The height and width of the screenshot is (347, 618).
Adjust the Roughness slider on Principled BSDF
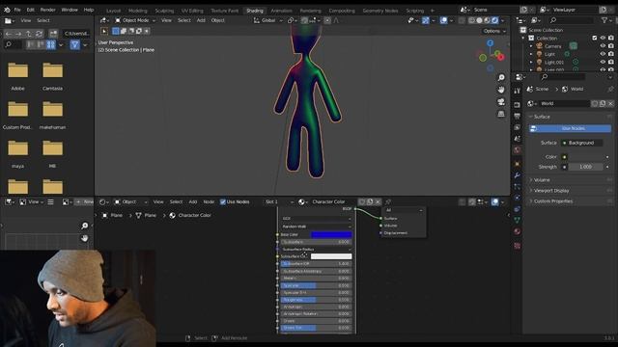click(x=316, y=300)
